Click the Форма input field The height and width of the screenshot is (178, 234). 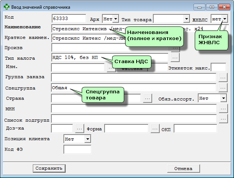point(126,128)
